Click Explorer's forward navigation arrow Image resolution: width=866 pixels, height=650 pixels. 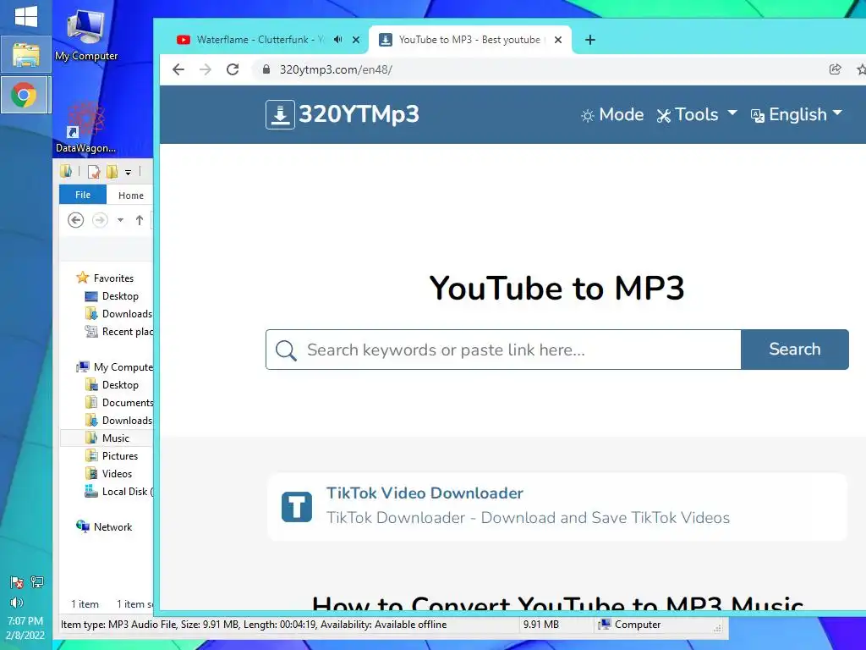100,220
